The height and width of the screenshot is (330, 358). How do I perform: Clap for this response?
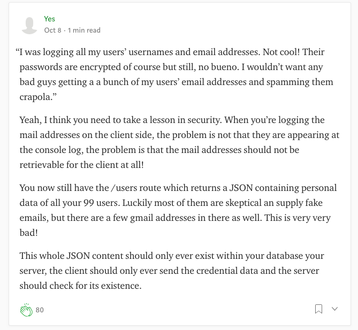point(26,310)
